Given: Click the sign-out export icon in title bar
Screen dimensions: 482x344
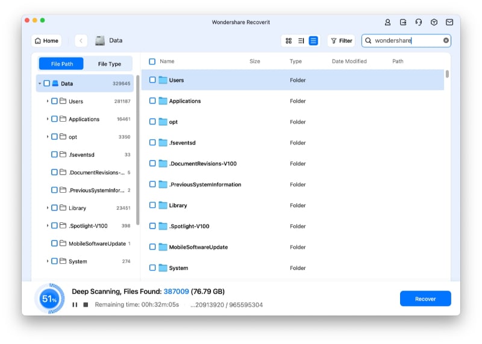Looking at the screenshot, I should point(403,22).
